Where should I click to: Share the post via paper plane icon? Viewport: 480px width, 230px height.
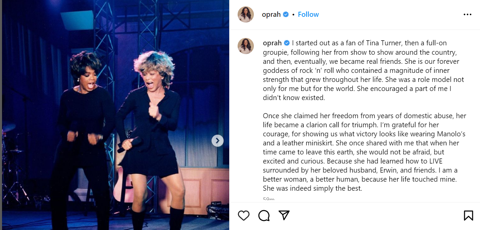click(284, 215)
